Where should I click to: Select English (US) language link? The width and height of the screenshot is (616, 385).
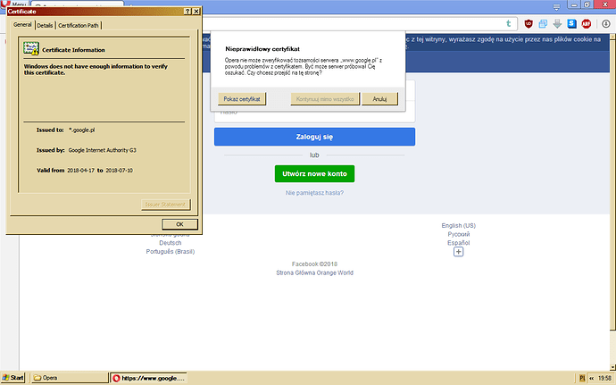coord(459,226)
